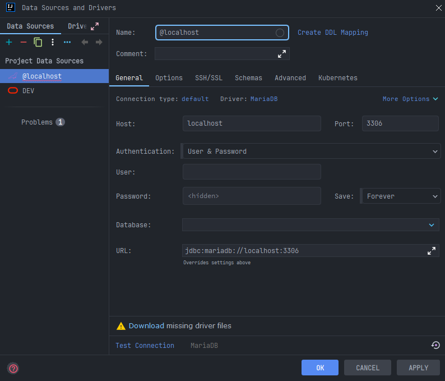This screenshot has width=445, height=381.
Task: Expand the URL field editor
Action: pos(432,251)
